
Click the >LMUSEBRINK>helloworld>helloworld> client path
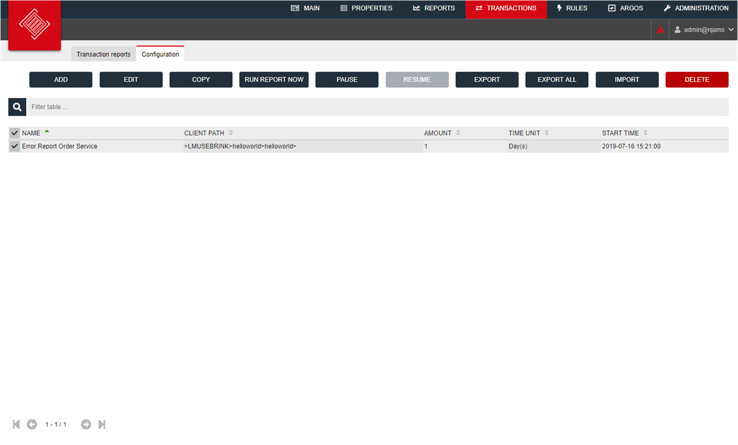(240, 146)
